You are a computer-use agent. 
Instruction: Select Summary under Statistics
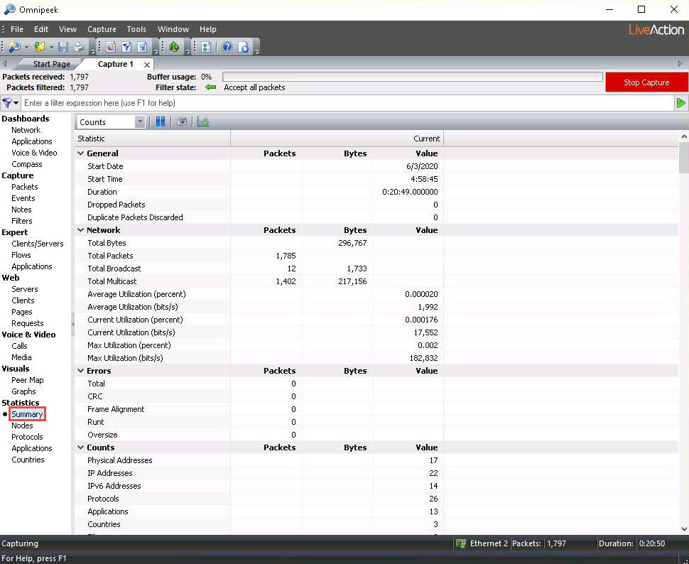click(27, 414)
